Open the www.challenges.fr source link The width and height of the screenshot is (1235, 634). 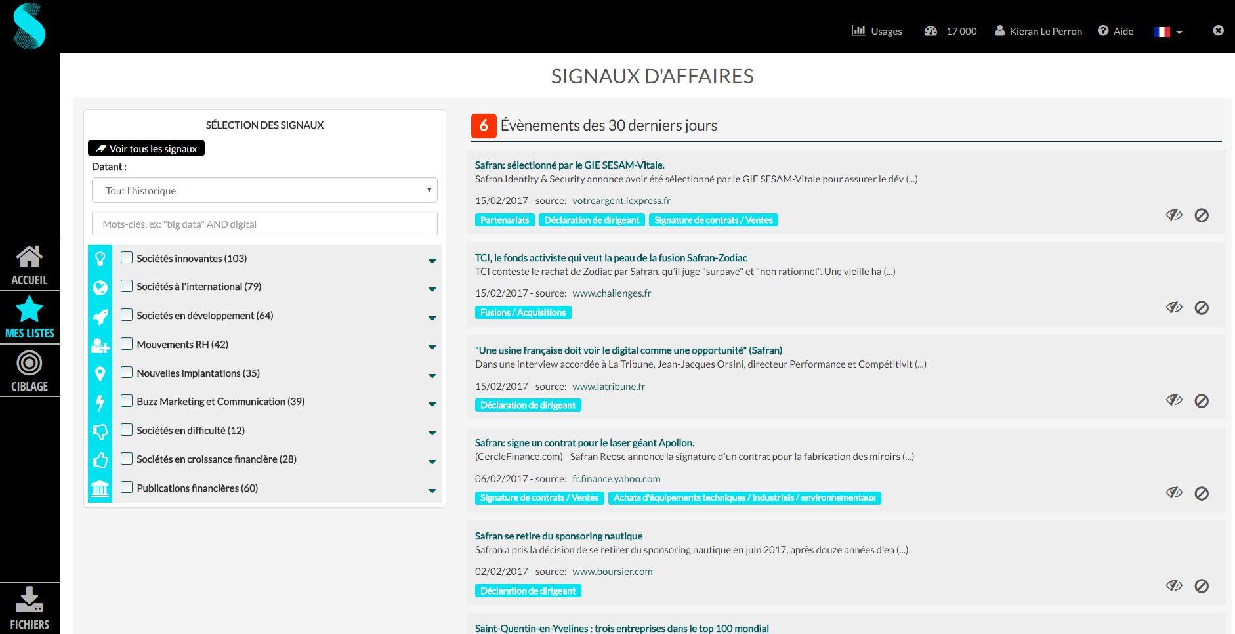(x=612, y=293)
